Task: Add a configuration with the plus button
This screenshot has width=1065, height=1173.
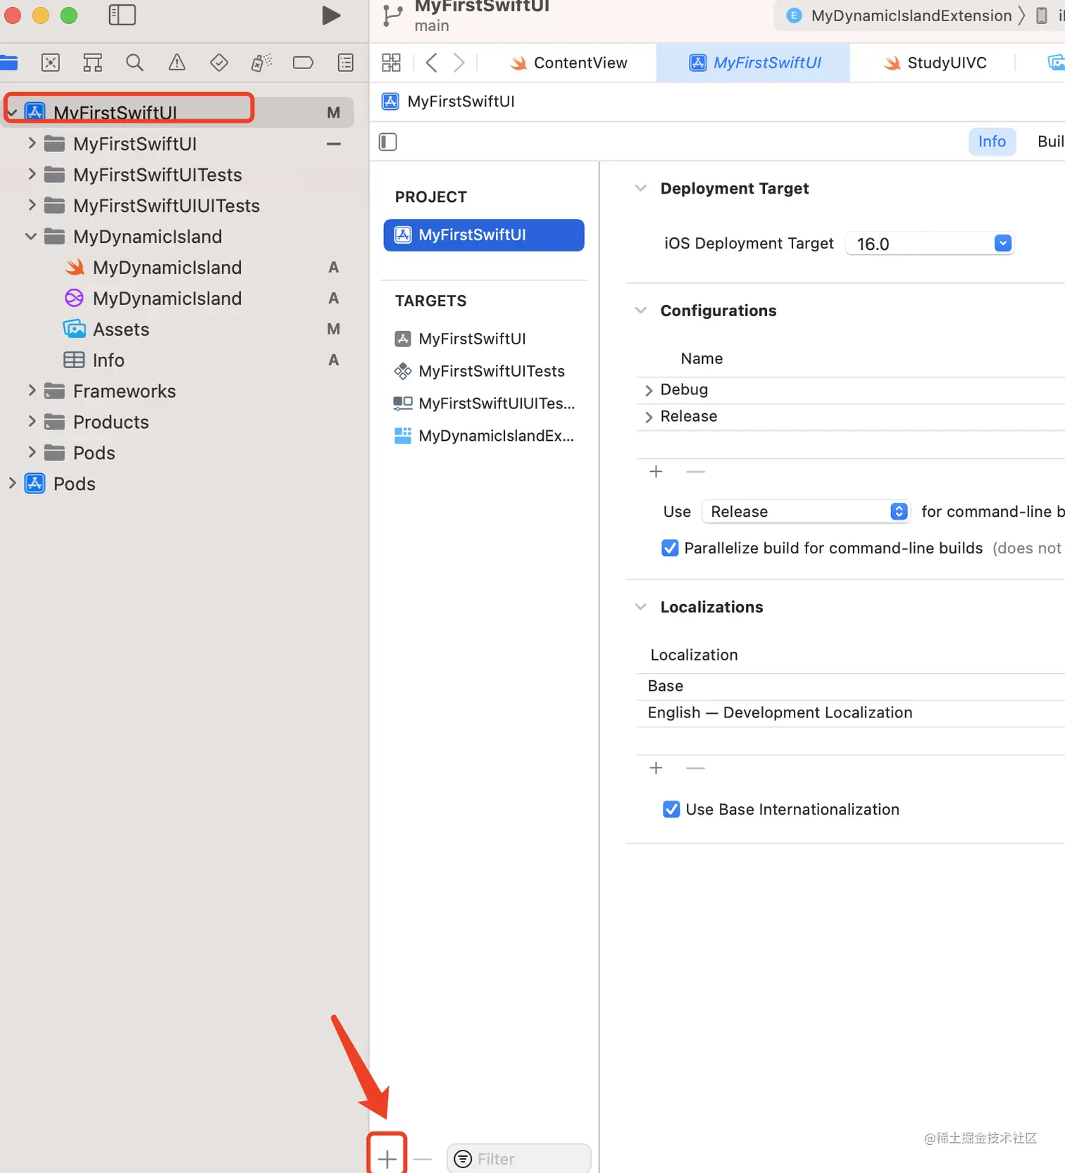Action: pos(656,471)
